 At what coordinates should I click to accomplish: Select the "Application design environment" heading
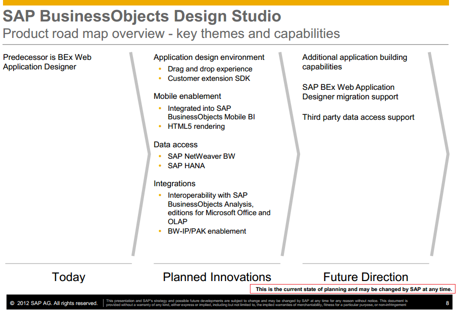(x=209, y=57)
